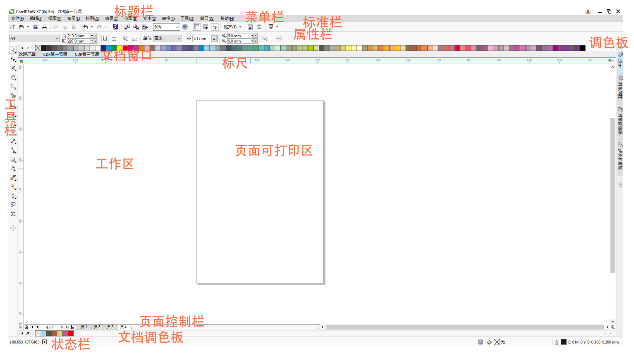Select the Crop tool
The height and width of the screenshot is (356, 634).
click(x=13, y=68)
